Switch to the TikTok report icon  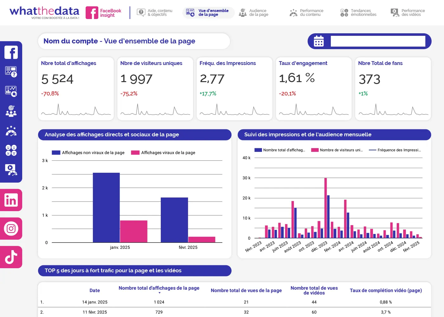[11, 257]
